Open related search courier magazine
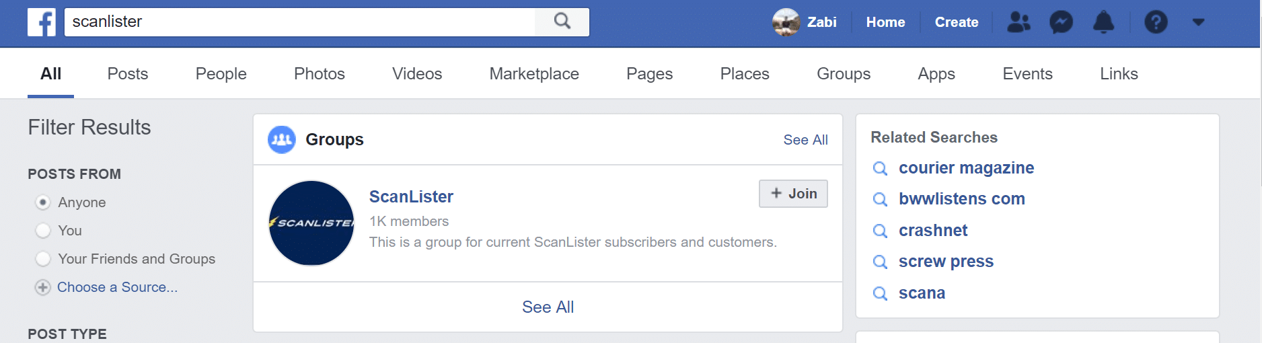This screenshot has width=1262, height=343. [966, 168]
